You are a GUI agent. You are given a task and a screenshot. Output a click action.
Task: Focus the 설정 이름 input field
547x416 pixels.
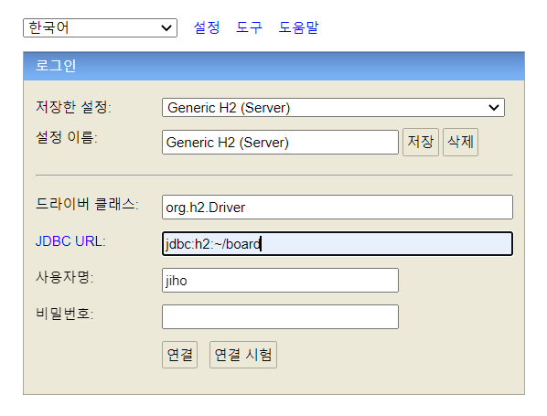(280, 142)
